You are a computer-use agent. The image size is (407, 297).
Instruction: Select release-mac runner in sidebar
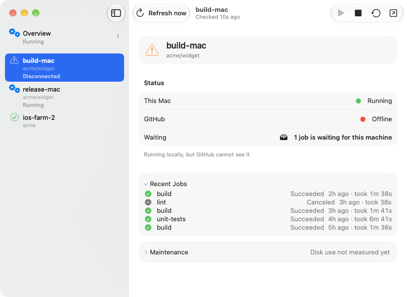[65, 97]
